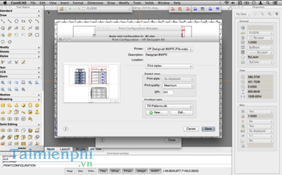
Task: Click the ByLayer line color swatch dropdown
Action: [x=260, y=38]
